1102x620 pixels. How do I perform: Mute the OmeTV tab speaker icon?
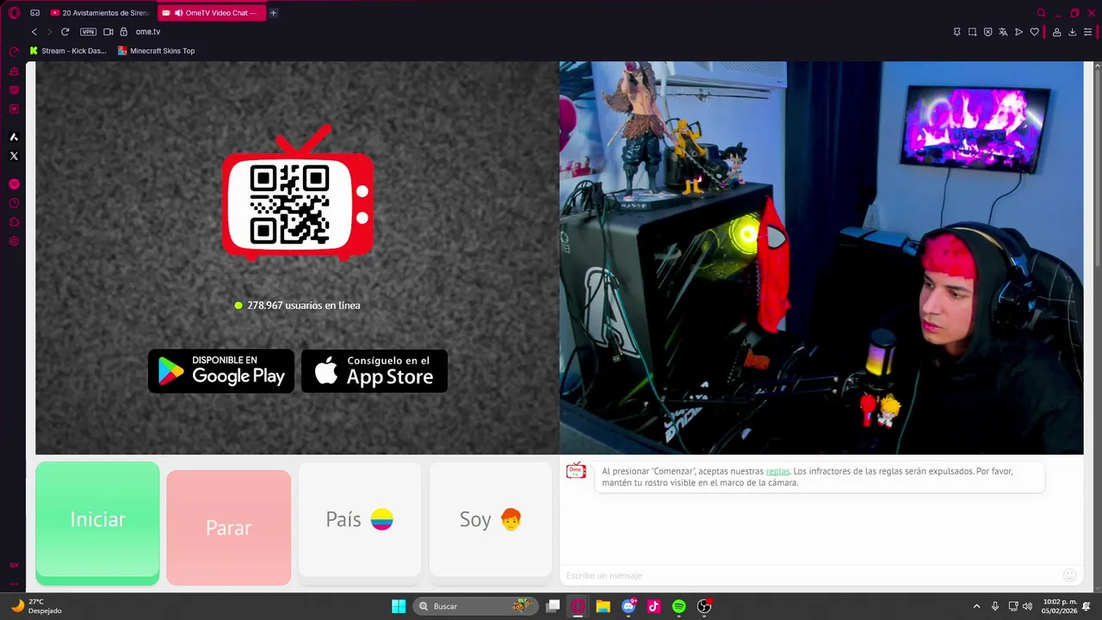click(178, 13)
